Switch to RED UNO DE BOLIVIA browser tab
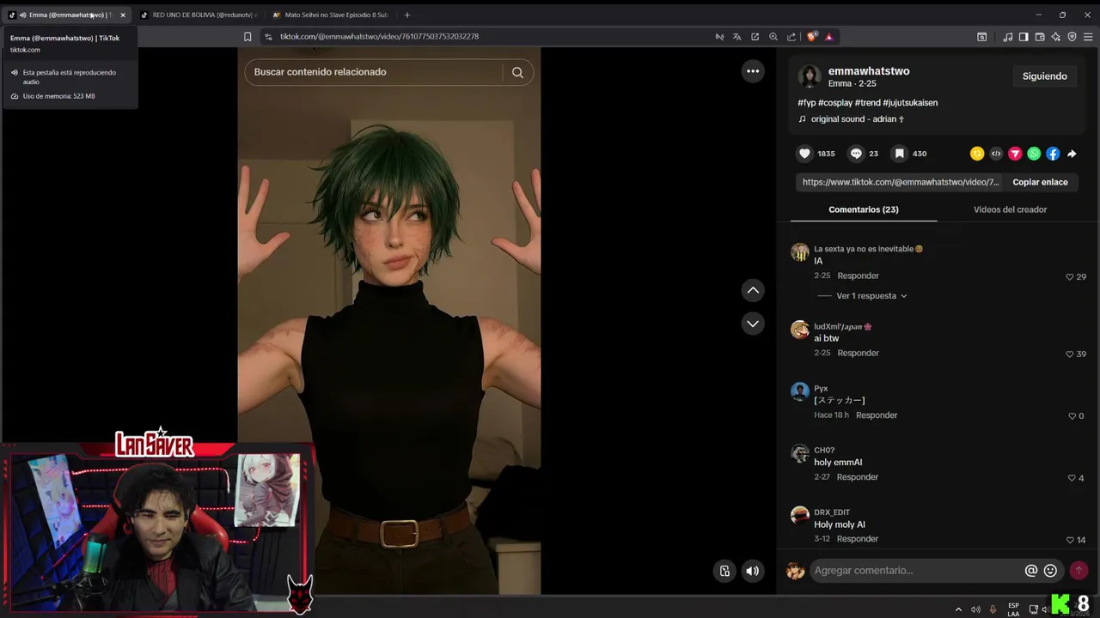This screenshot has width=1100, height=618. pos(199,15)
